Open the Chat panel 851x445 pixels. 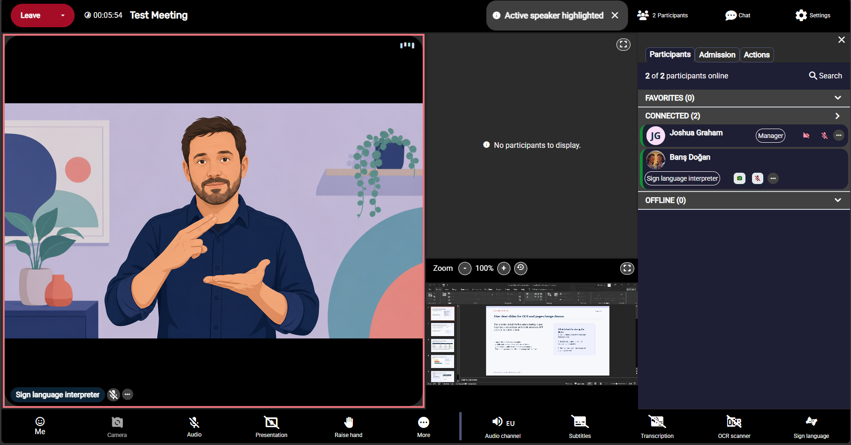click(738, 15)
